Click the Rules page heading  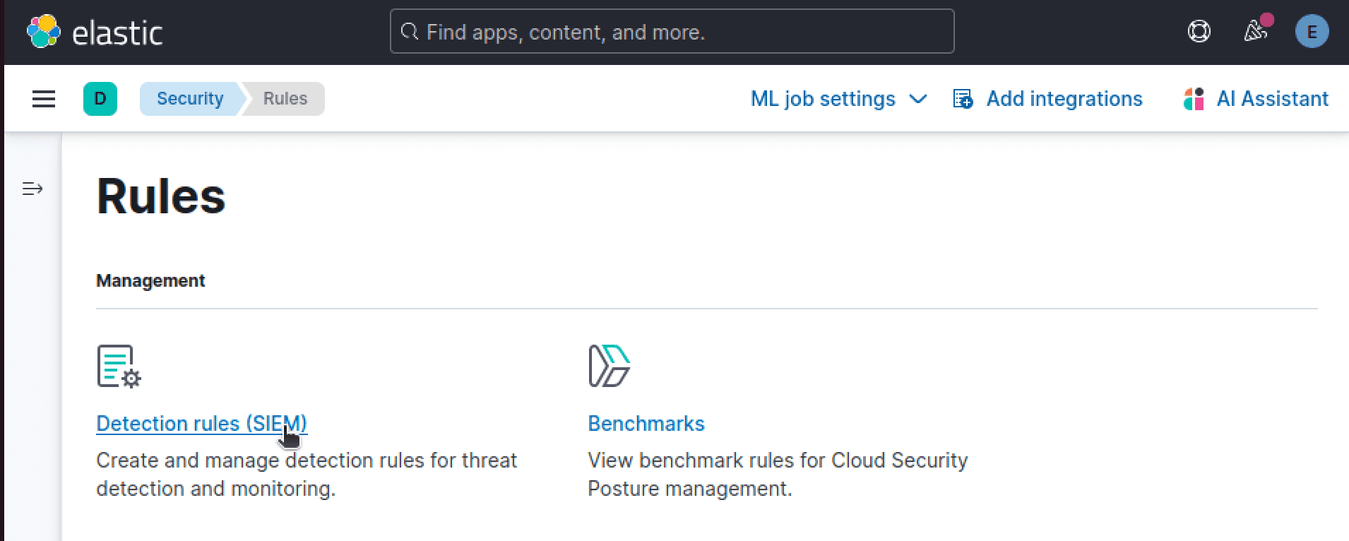pos(161,196)
